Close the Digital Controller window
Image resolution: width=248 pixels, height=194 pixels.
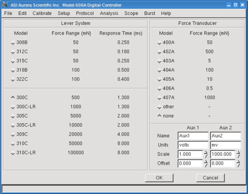(x=242, y=5)
